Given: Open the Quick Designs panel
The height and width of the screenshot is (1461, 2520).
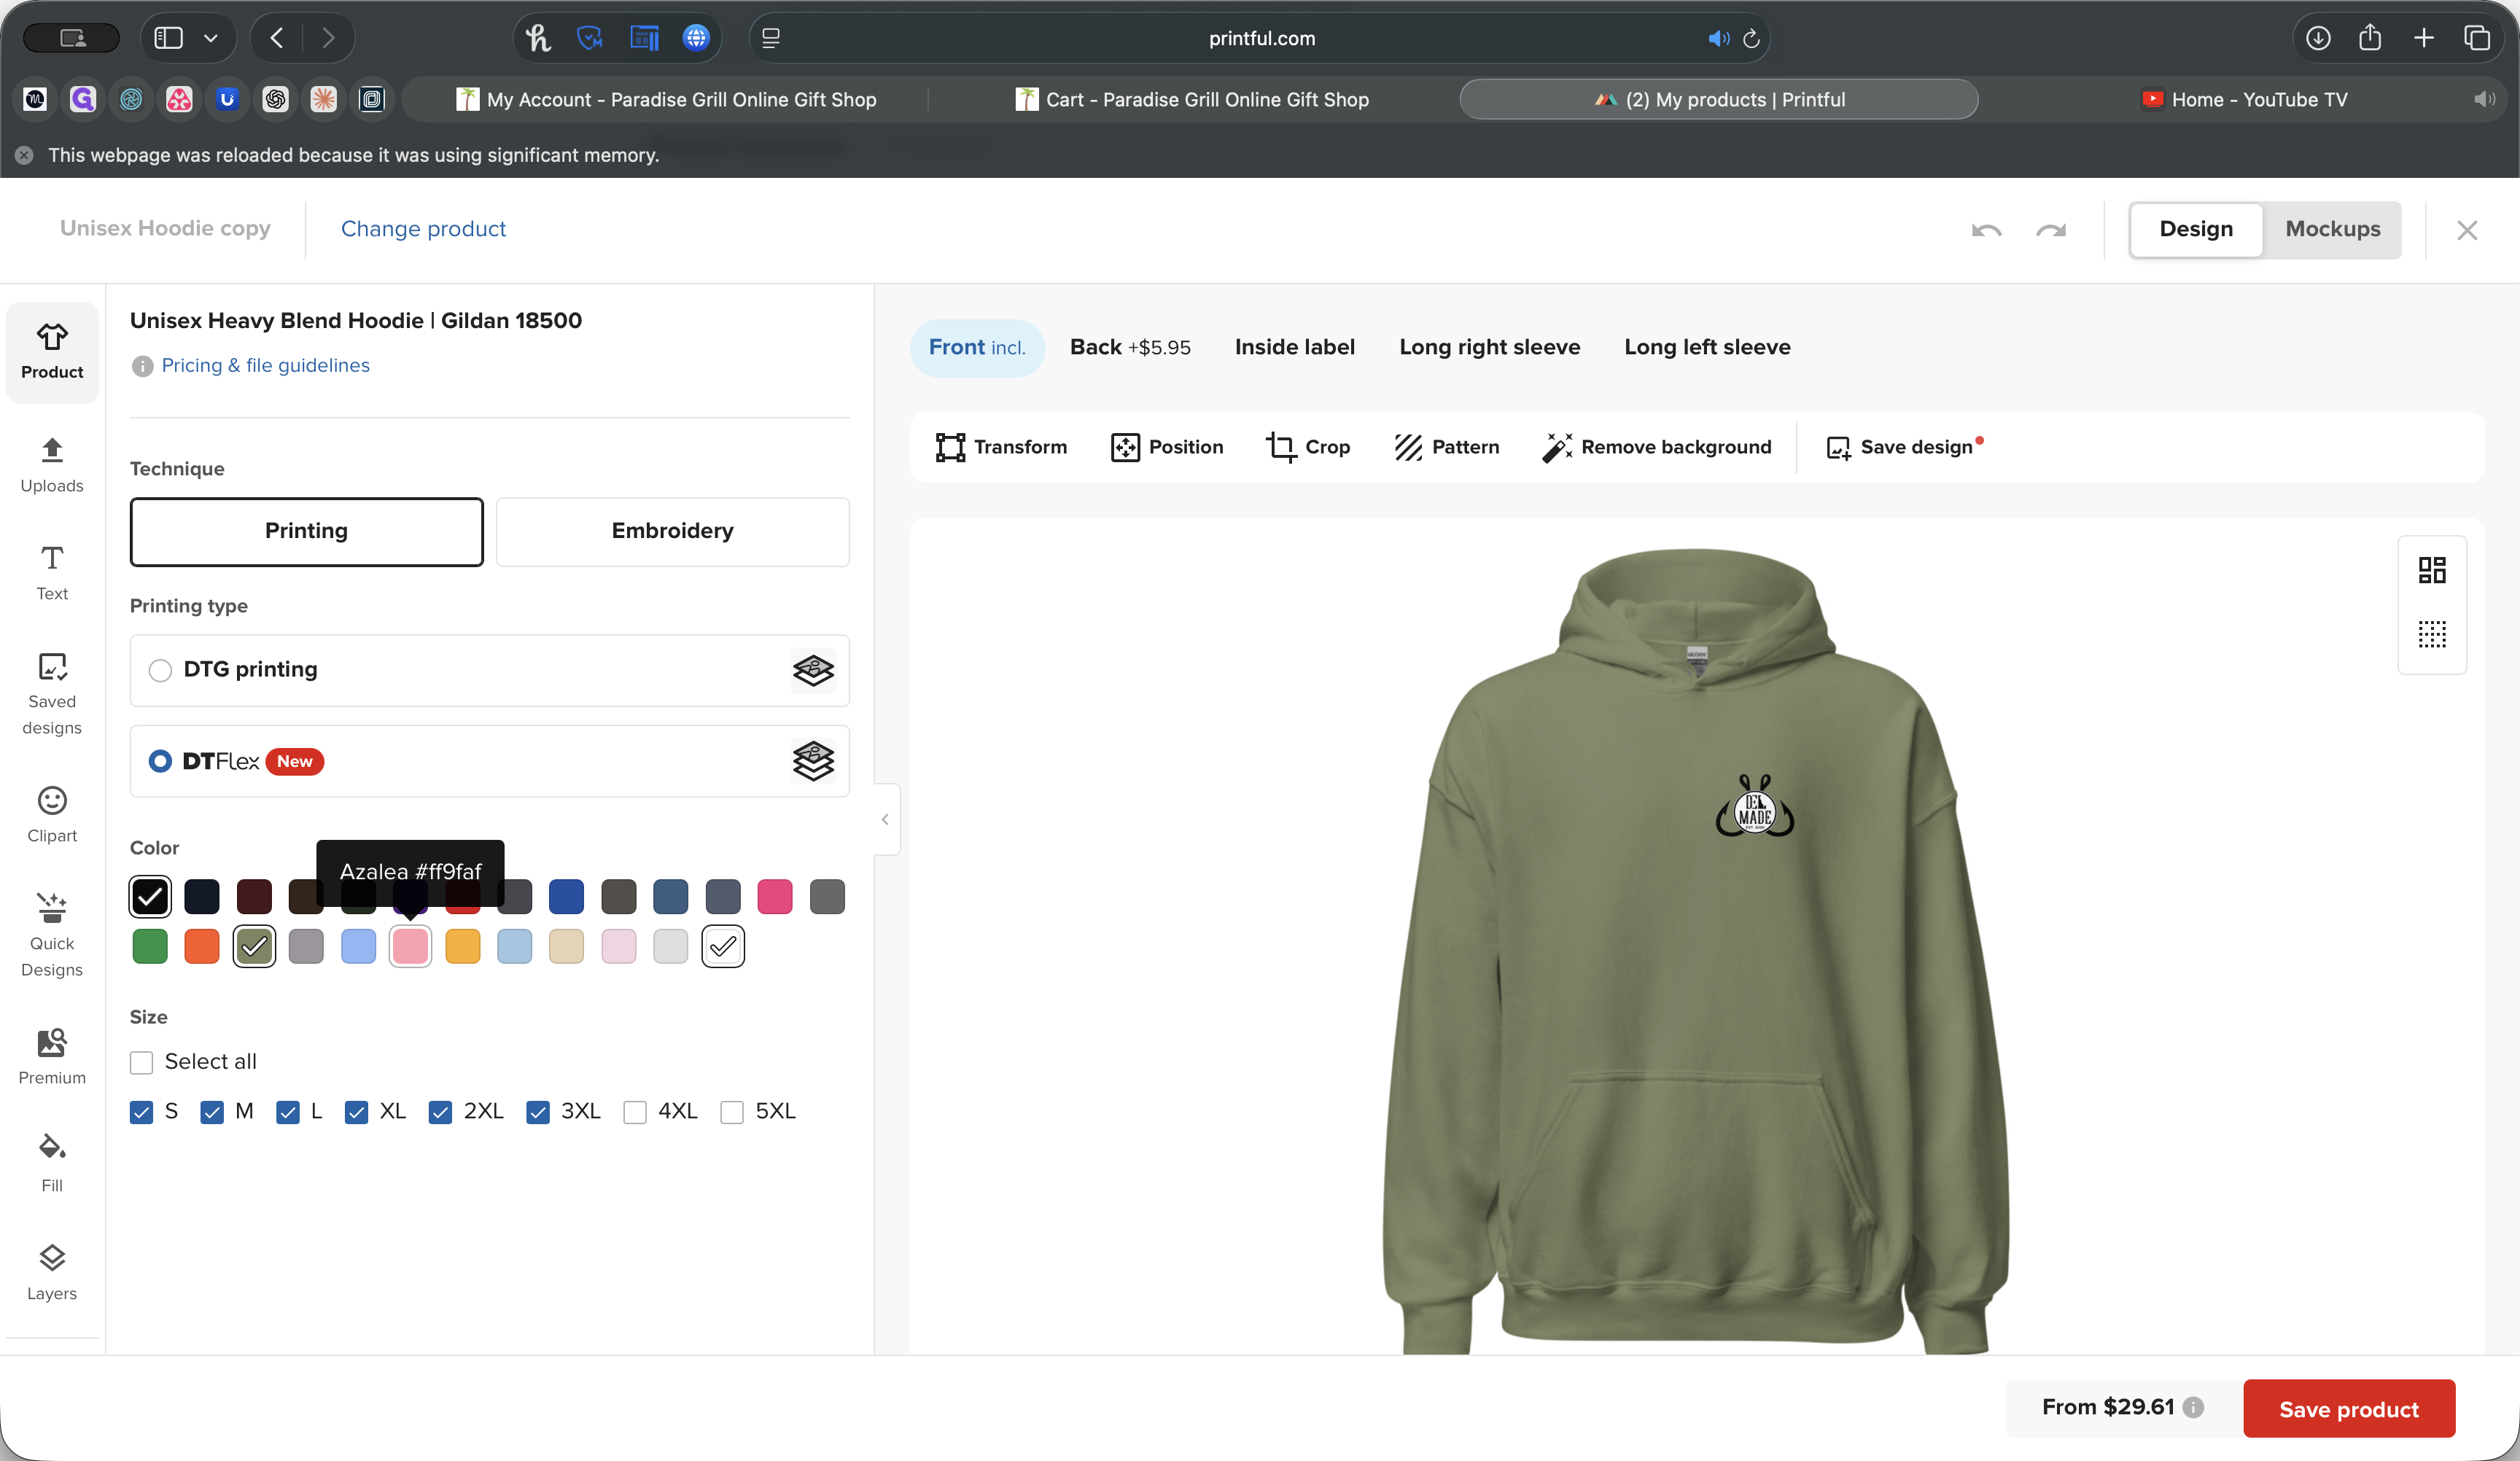Looking at the screenshot, I should 52,934.
